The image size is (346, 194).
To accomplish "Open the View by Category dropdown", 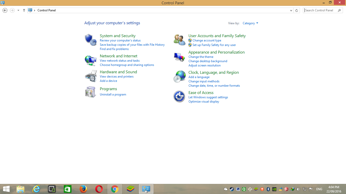I will 251,23.
